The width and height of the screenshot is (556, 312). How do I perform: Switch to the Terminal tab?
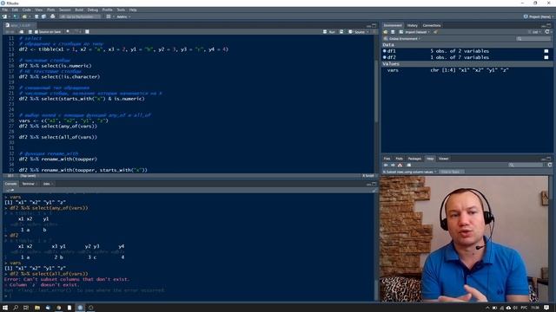pyautogui.click(x=29, y=184)
